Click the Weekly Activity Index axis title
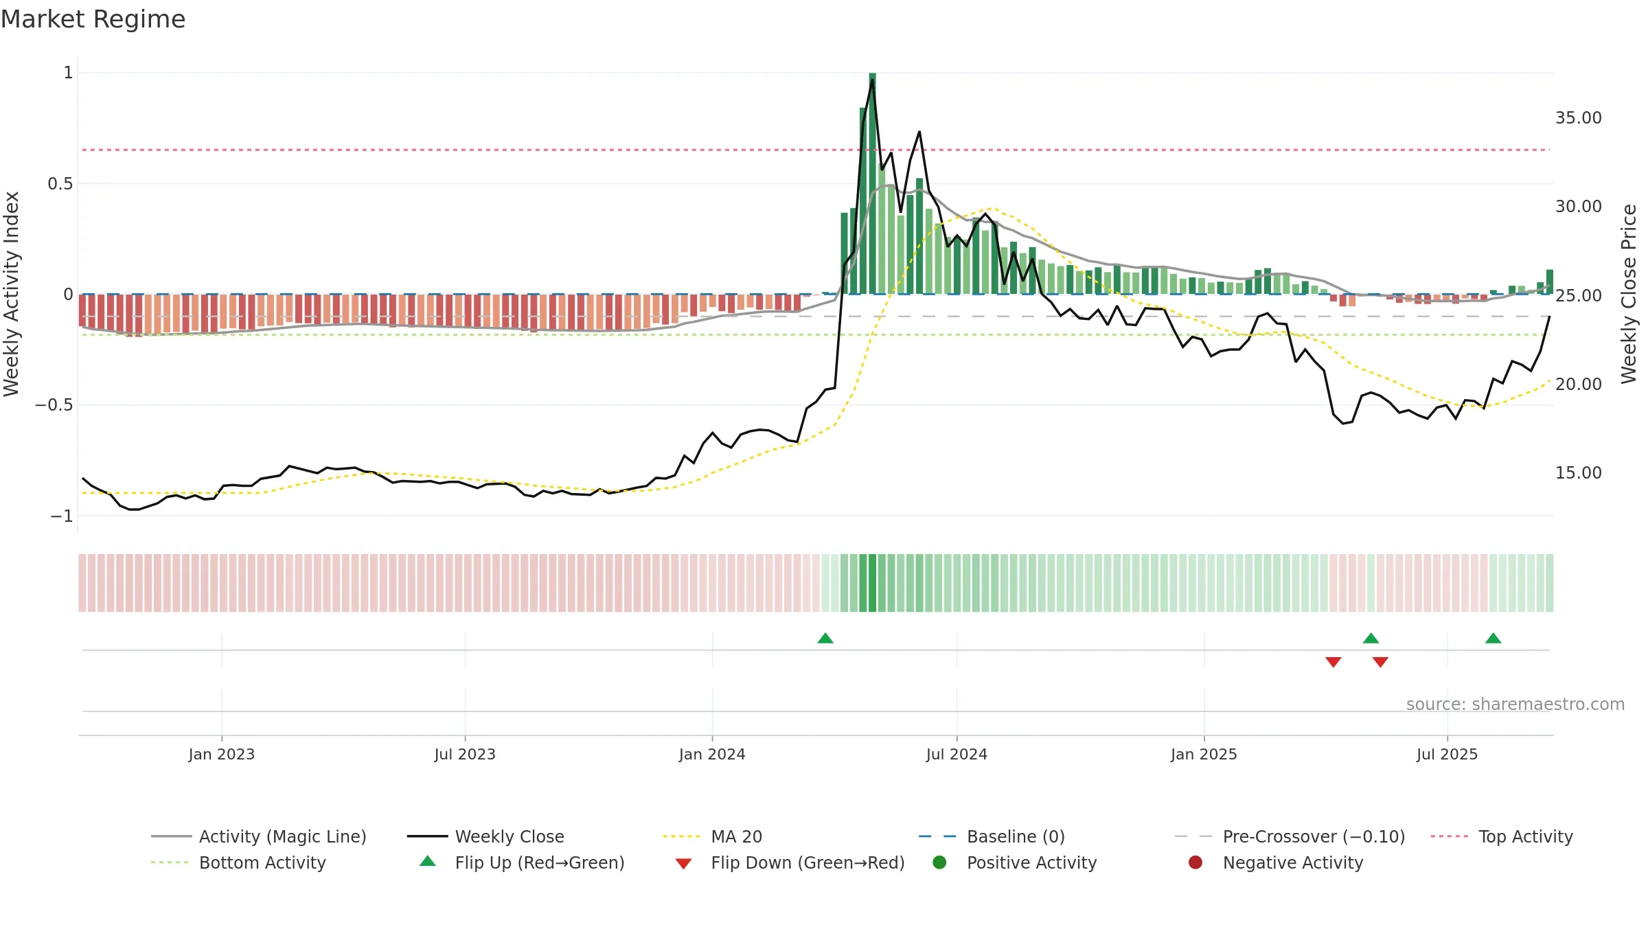Image resolution: width=1648 pixels, height=927 pixels. click(x=12, y=294)
